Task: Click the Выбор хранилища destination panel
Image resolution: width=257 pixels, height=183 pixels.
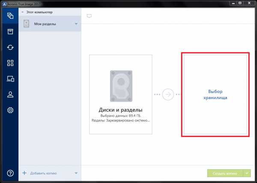Action: (215, 95)
